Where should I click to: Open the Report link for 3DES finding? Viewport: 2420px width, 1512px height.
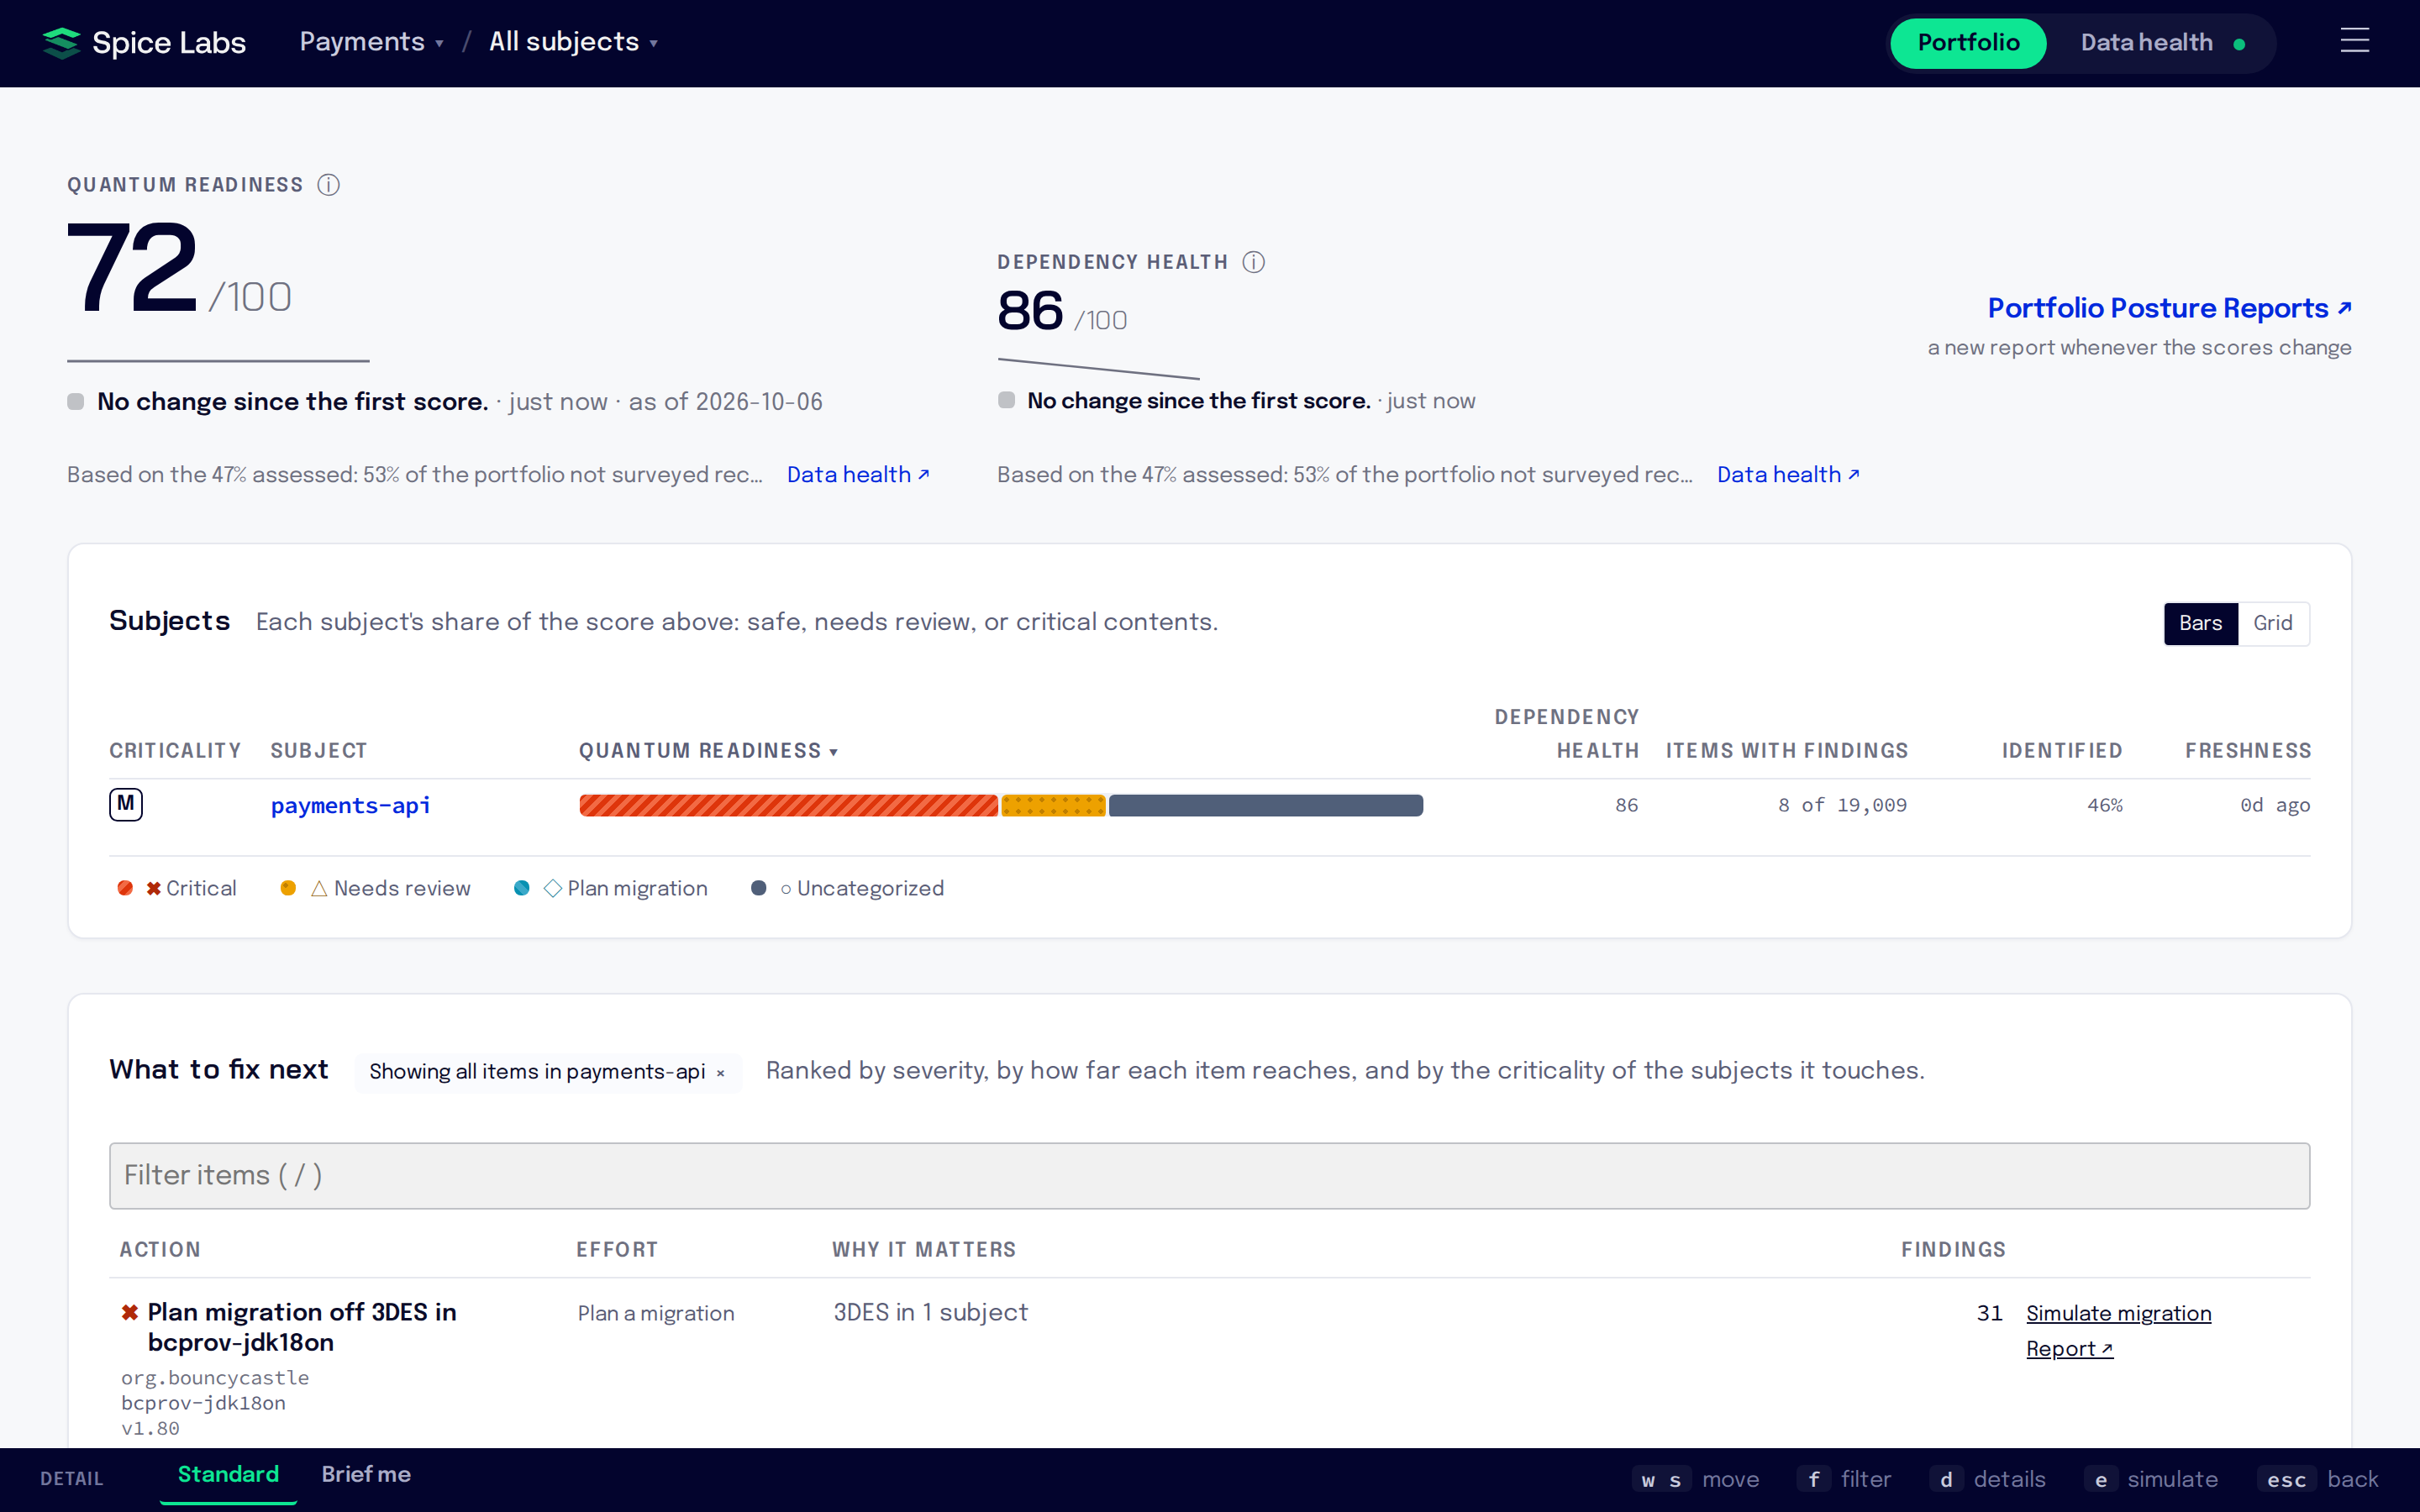2069,1349
